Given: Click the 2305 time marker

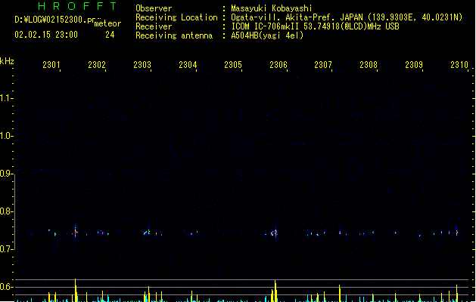Looking at the screenshot, I should [x=233, y=64].
